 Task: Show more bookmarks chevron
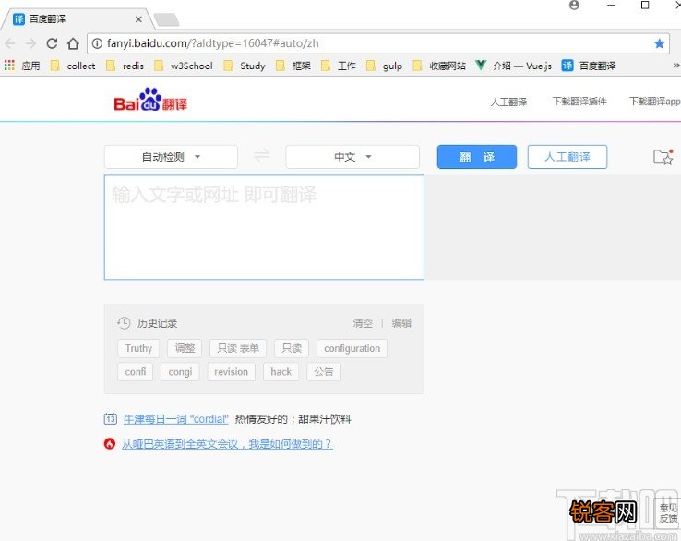(675, 66)
